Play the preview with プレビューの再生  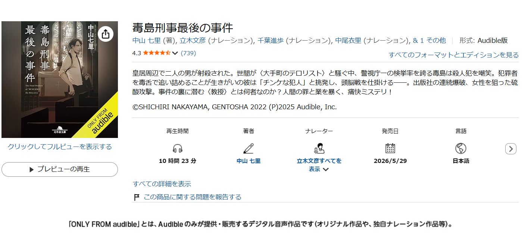point(60,169)
